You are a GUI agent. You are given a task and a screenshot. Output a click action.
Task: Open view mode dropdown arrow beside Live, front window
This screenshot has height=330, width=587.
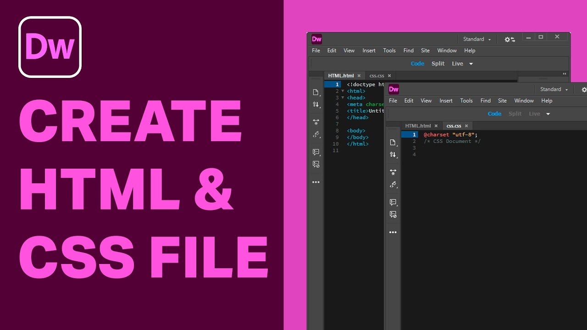tap(548, 114)
